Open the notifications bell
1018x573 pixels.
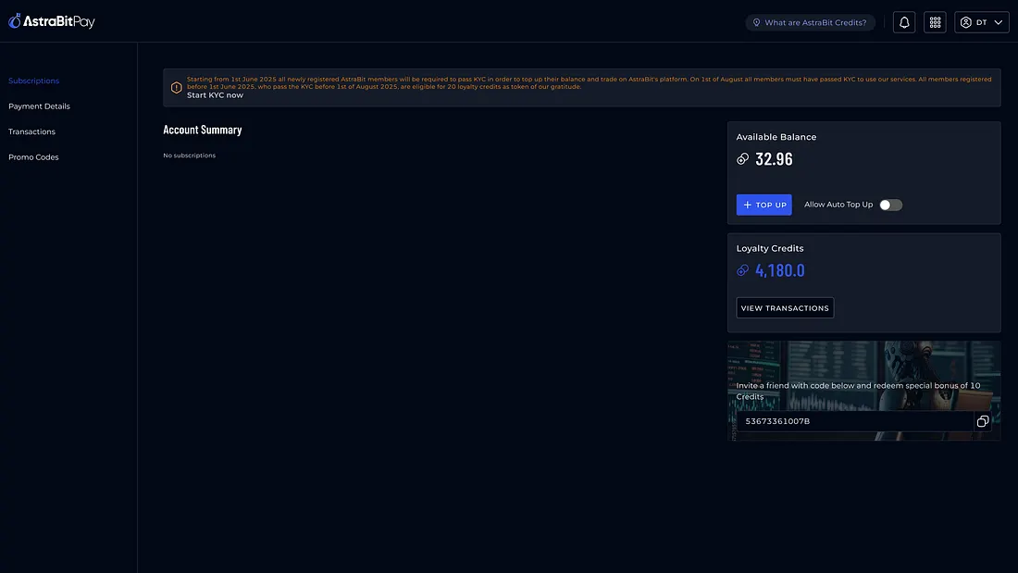[x=904, y=22]
